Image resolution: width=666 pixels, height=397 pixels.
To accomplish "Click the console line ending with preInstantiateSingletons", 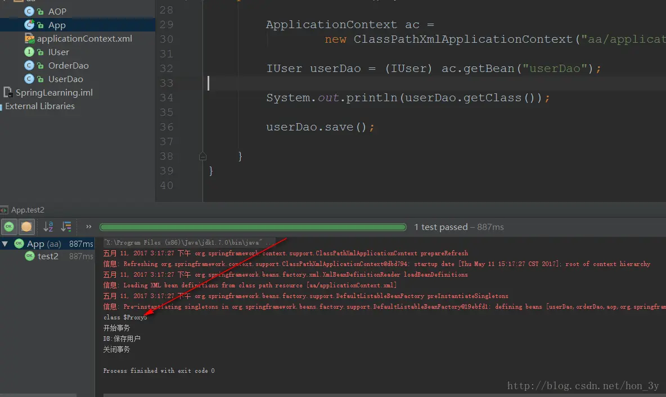I will pos(306,296).
